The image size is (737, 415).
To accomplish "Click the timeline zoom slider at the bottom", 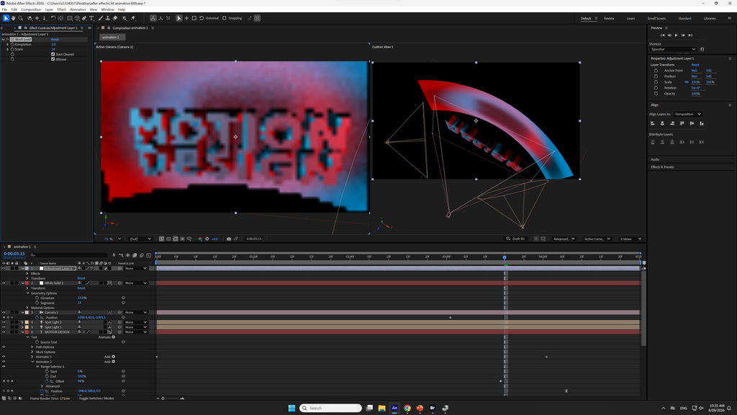I will 170,398.
